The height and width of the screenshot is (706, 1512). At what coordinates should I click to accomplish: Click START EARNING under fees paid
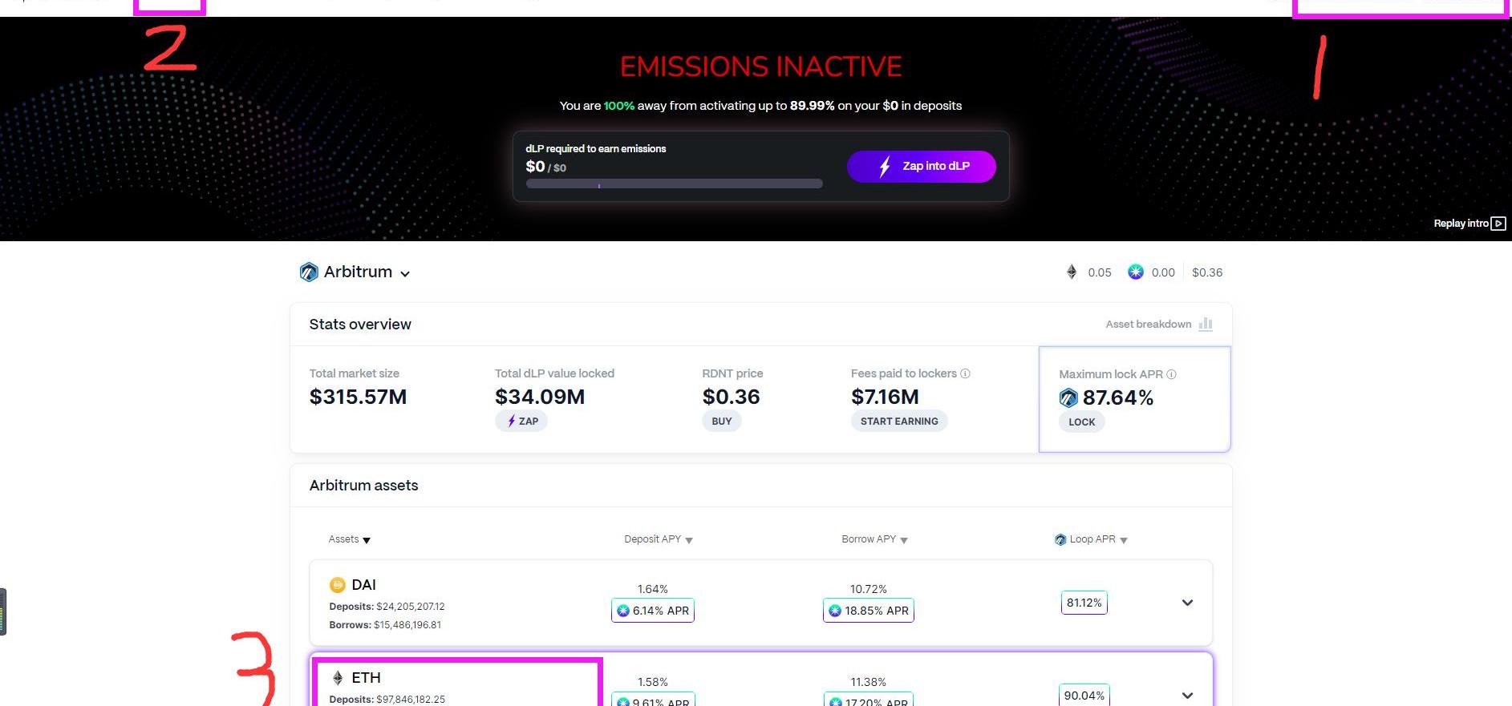point(898,421)
